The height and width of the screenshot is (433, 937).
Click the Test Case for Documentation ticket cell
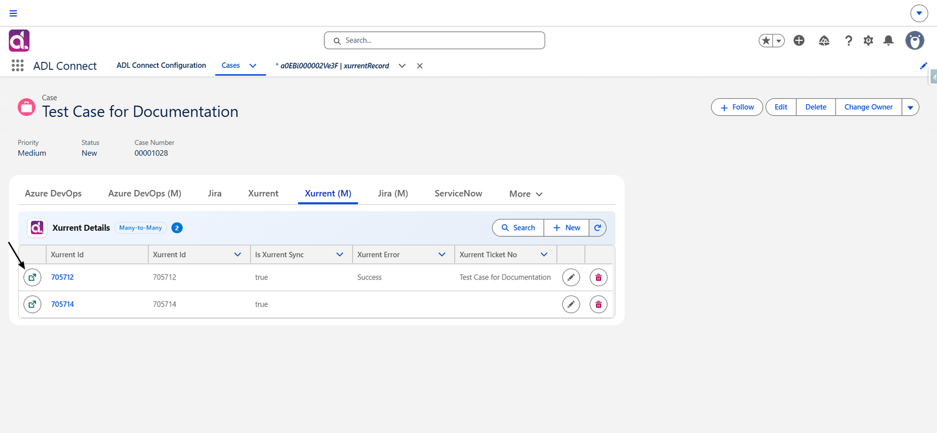[505, 277]
